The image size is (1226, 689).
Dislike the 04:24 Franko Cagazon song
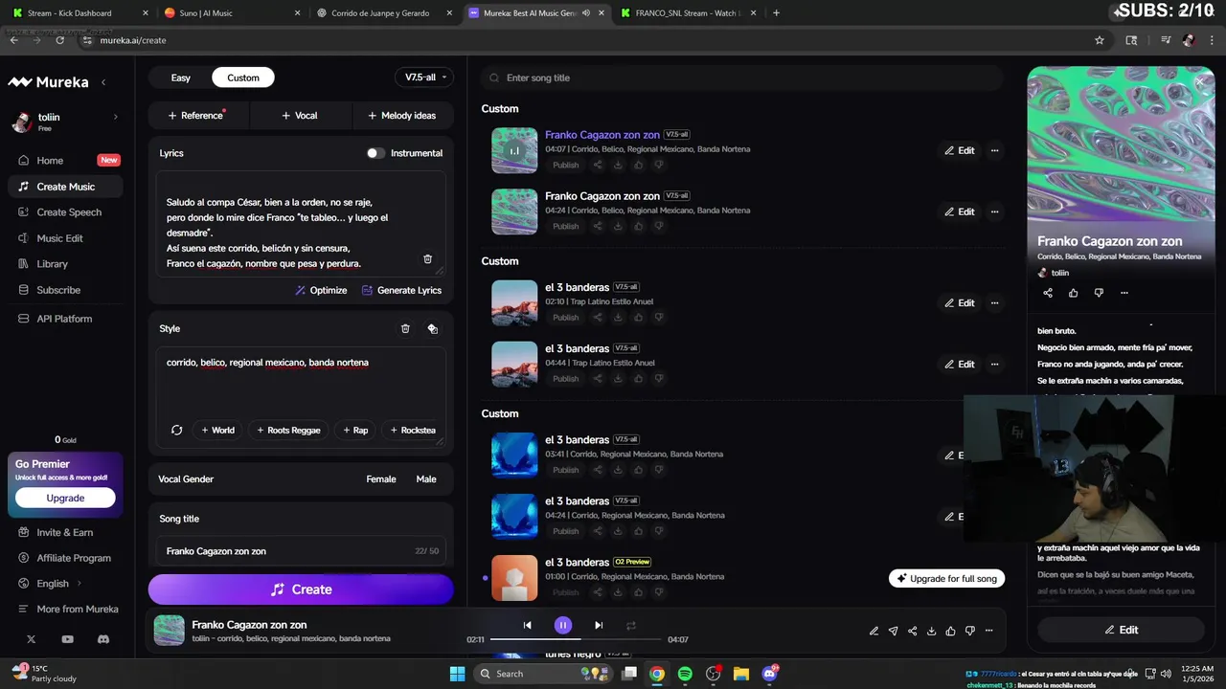(658, 226)
